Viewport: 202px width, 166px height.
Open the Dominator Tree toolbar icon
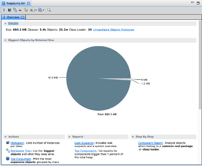click(15, 10)
